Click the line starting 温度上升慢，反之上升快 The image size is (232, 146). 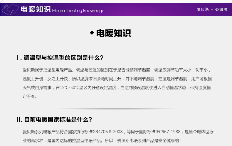[x=117, y=79]
